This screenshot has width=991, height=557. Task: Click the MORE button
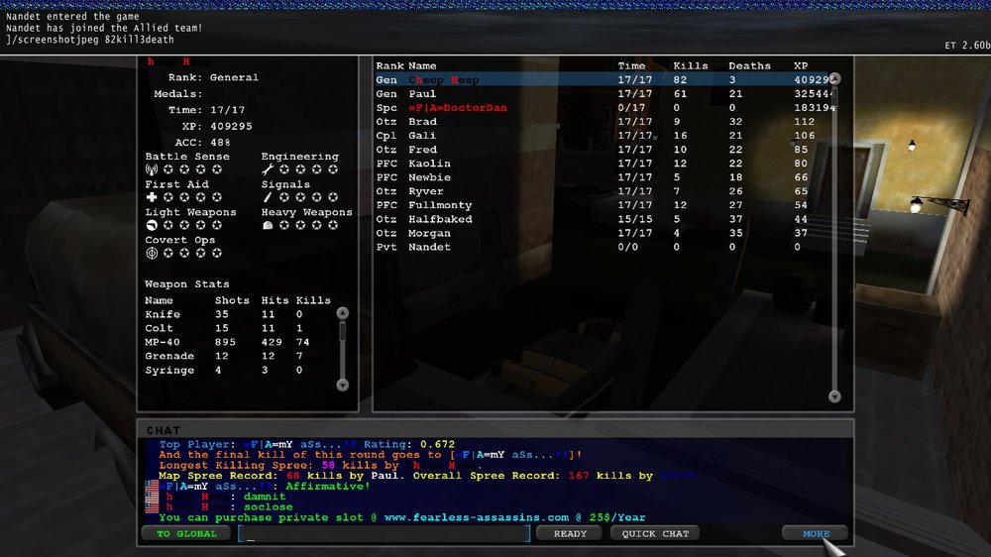click(x=816, y=533)
